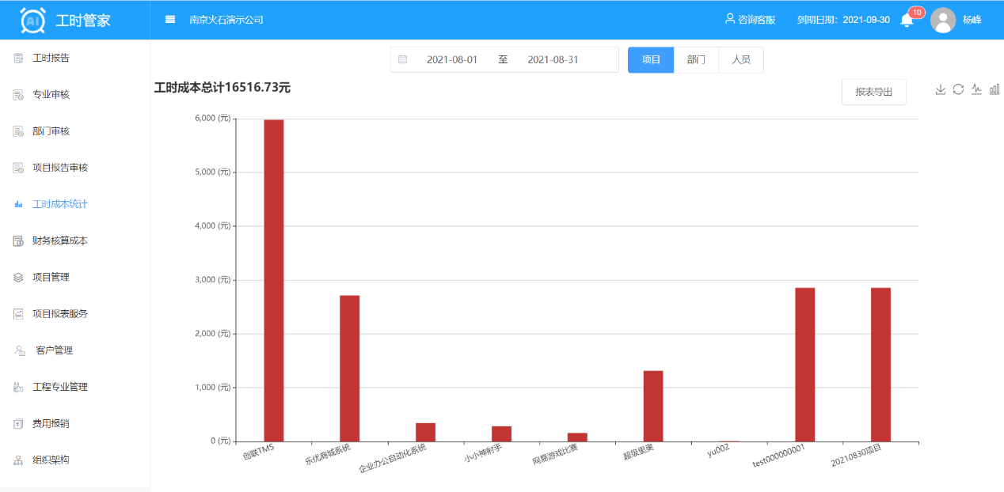The image size is (1004, 492).
Task: Switch chart to bar view icon
Action: point(994,89)
